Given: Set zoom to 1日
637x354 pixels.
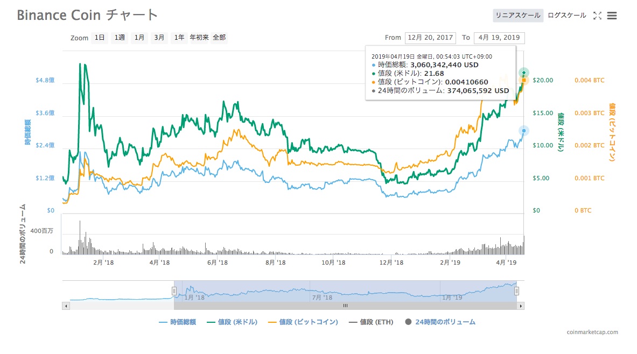Looking at the screenshot, I should (100, 37).
